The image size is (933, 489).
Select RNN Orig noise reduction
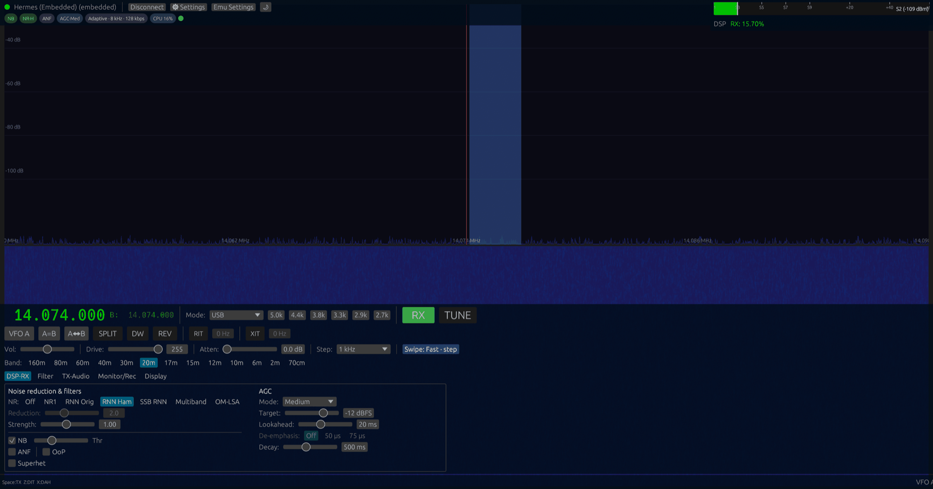click(x=79, y=402)
